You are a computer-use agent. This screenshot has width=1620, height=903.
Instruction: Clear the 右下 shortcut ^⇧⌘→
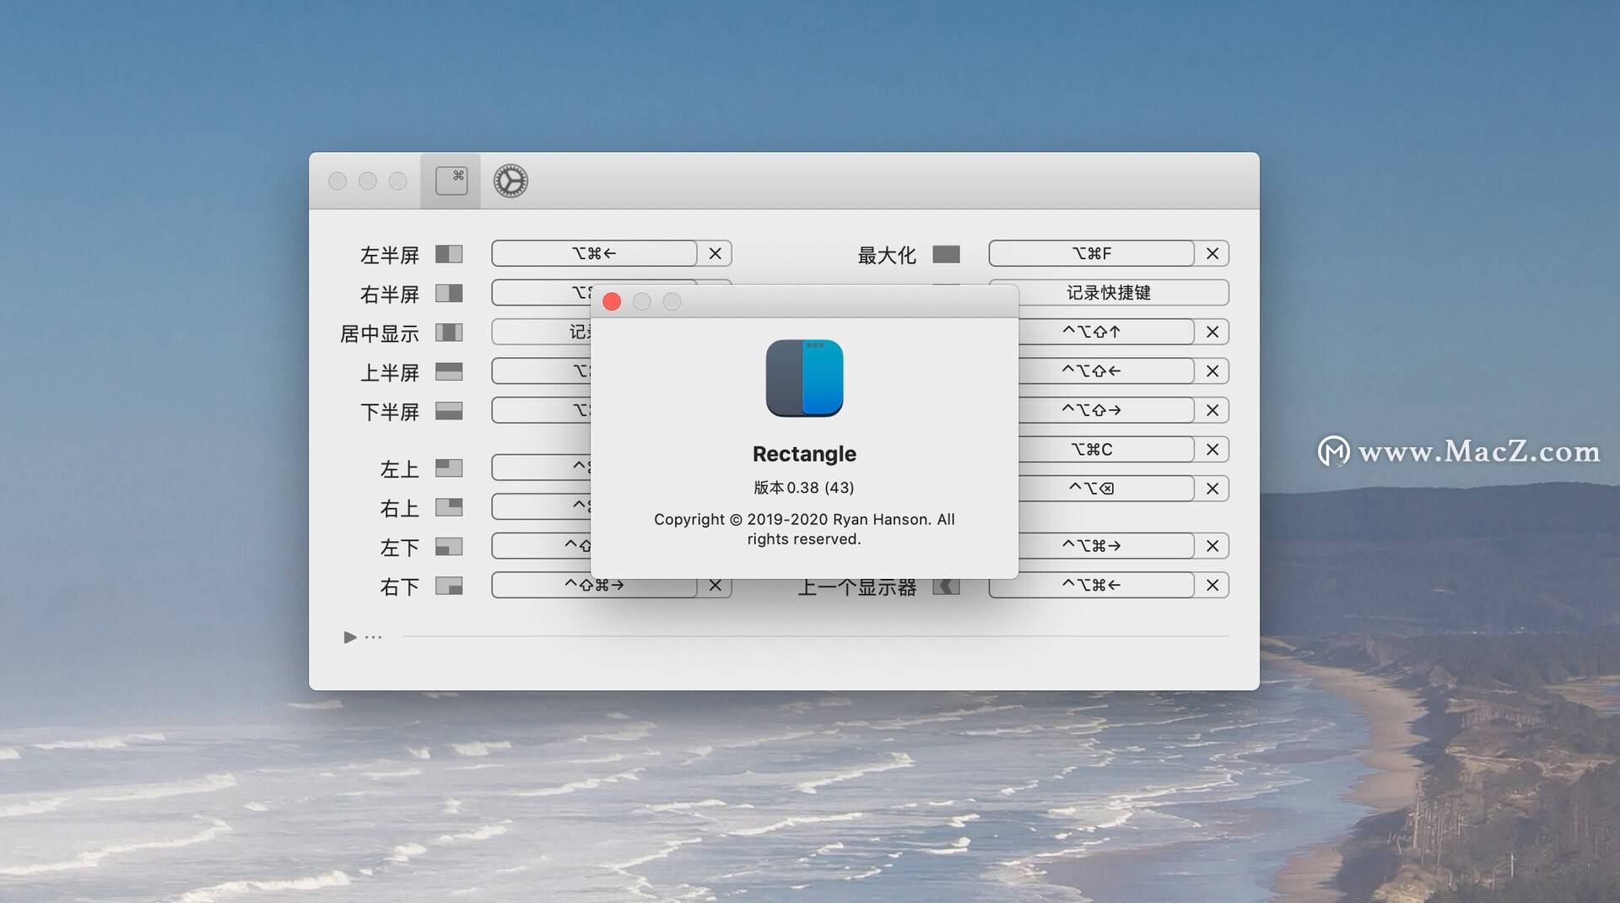(x=715, y=586)
